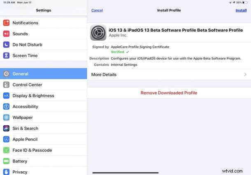Image resolution: width=251 pixels, height=175 pixels.
Task: Tap the Apple Pencil icon
Action: click(x=6, y=139)
